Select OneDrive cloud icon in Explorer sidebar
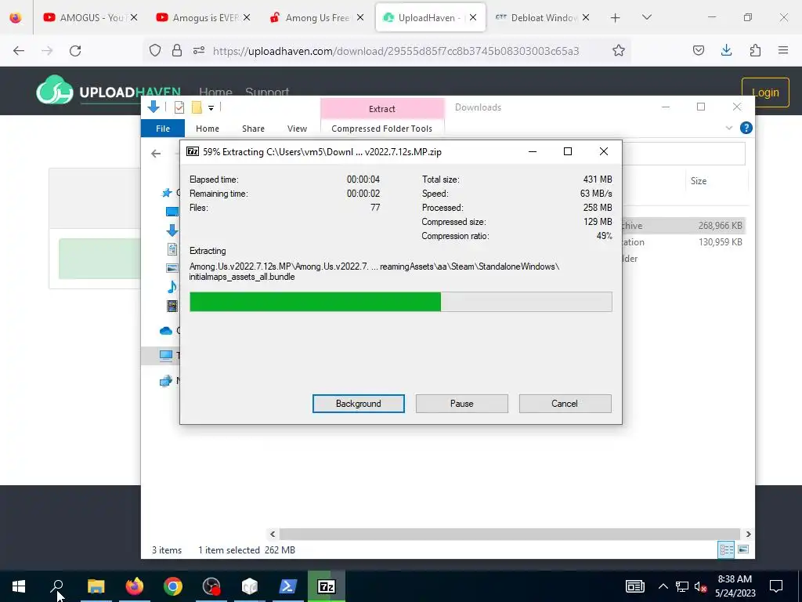 pos(166,331)
